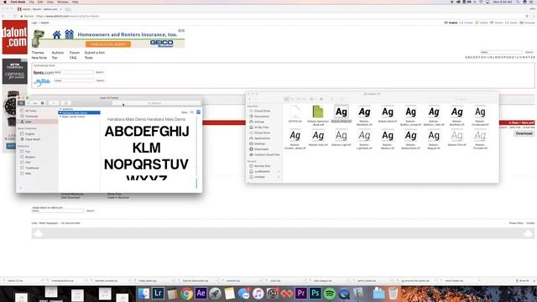537x302 pixels.
Task: Select the Web collection in Font Book
Action: click(28, 174)
